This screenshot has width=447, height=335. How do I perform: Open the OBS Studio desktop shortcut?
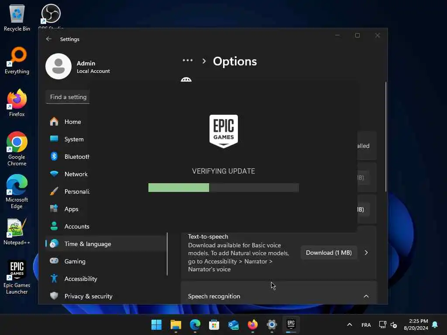51,16
